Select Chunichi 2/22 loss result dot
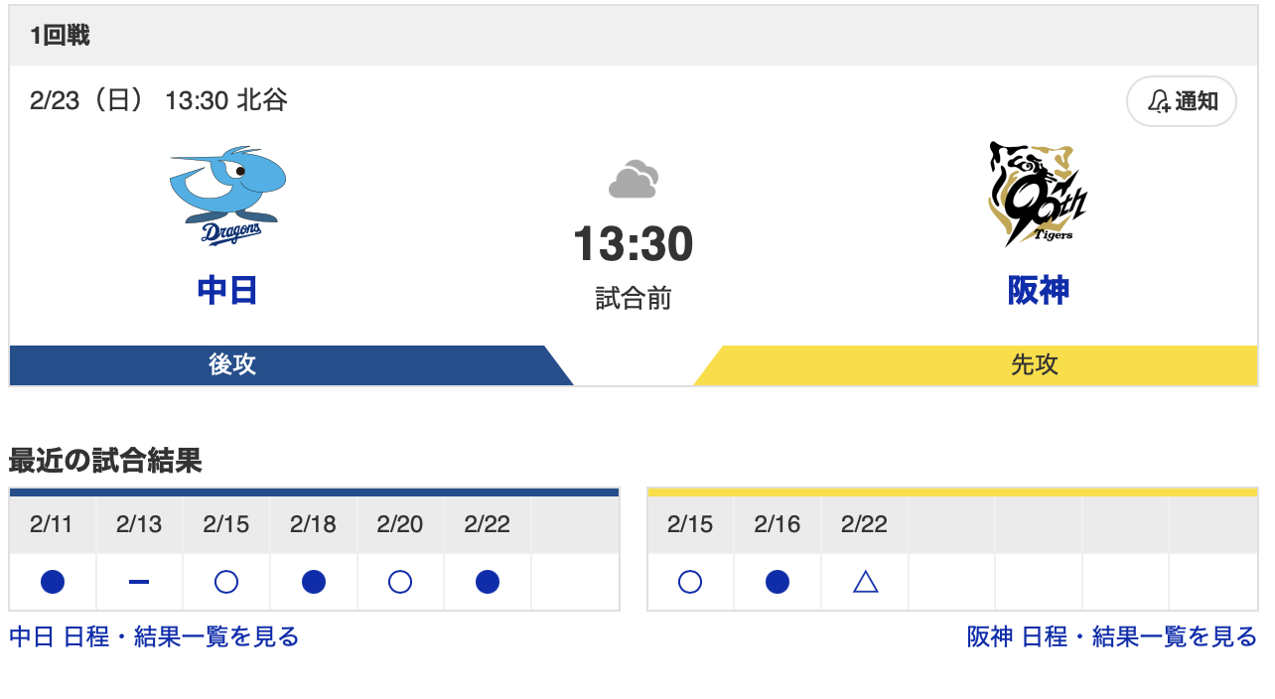 pyautogui.click(x=488, y=582)
